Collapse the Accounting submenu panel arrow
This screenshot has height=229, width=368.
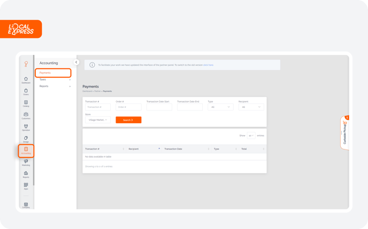click(x=76, y=62)
